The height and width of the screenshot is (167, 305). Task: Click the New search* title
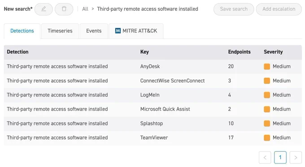[18, 9]
